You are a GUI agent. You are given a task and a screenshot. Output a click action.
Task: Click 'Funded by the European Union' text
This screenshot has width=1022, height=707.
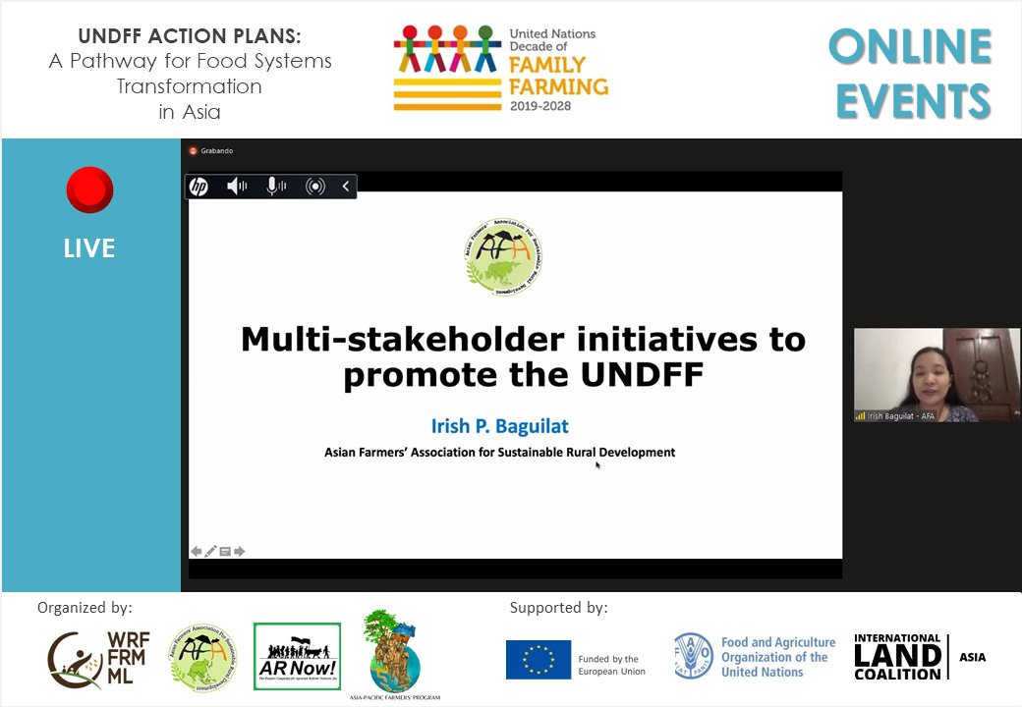611,666
